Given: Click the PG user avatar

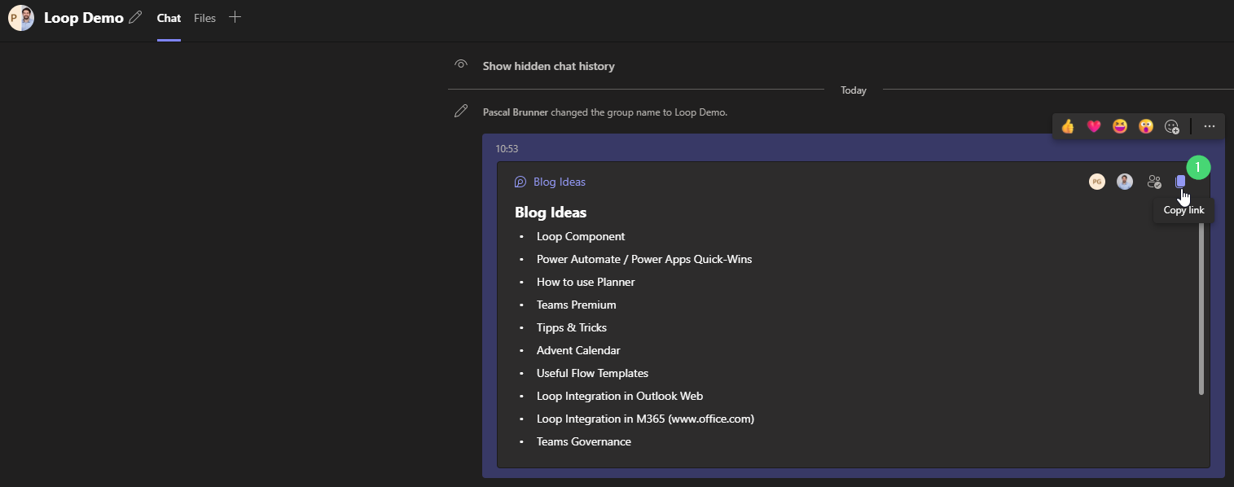Looking at the screenshot, I should [1097, 182].
